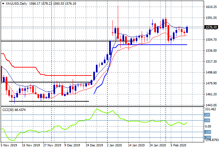Viewport: 219px width, 149px height.
Task: Click the 1554.70 price axis label
Action: pyautogui.click(x=211, y=40)
